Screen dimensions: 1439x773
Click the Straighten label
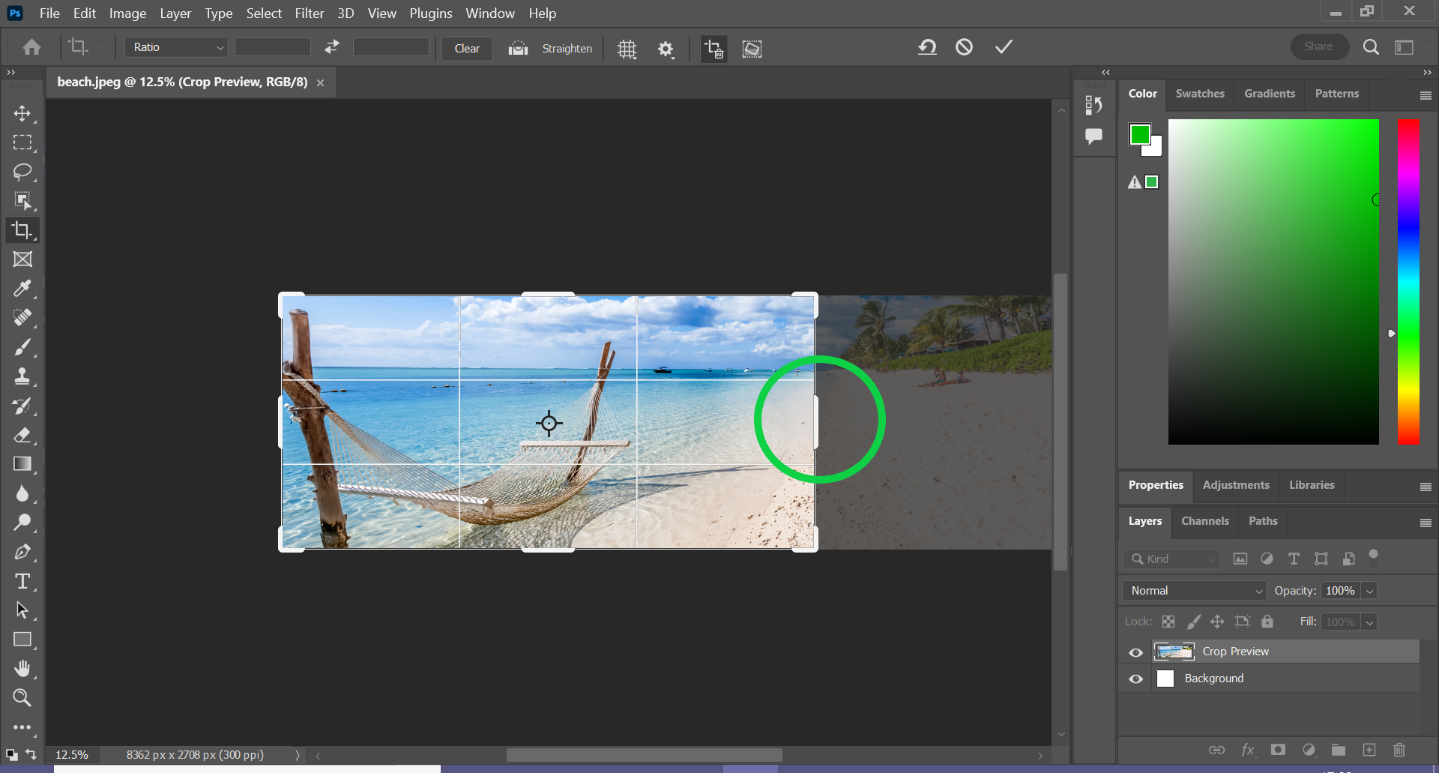point(567,49)
